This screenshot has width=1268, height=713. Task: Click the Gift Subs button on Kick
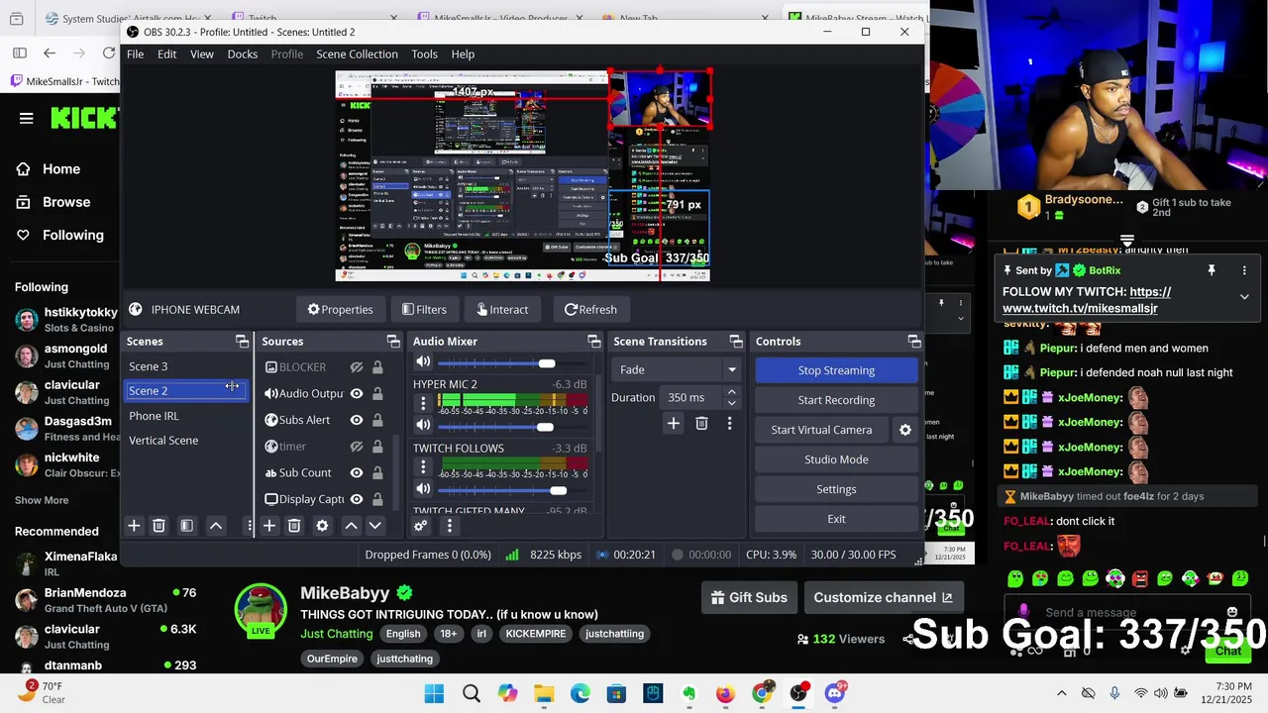(749, 597)
